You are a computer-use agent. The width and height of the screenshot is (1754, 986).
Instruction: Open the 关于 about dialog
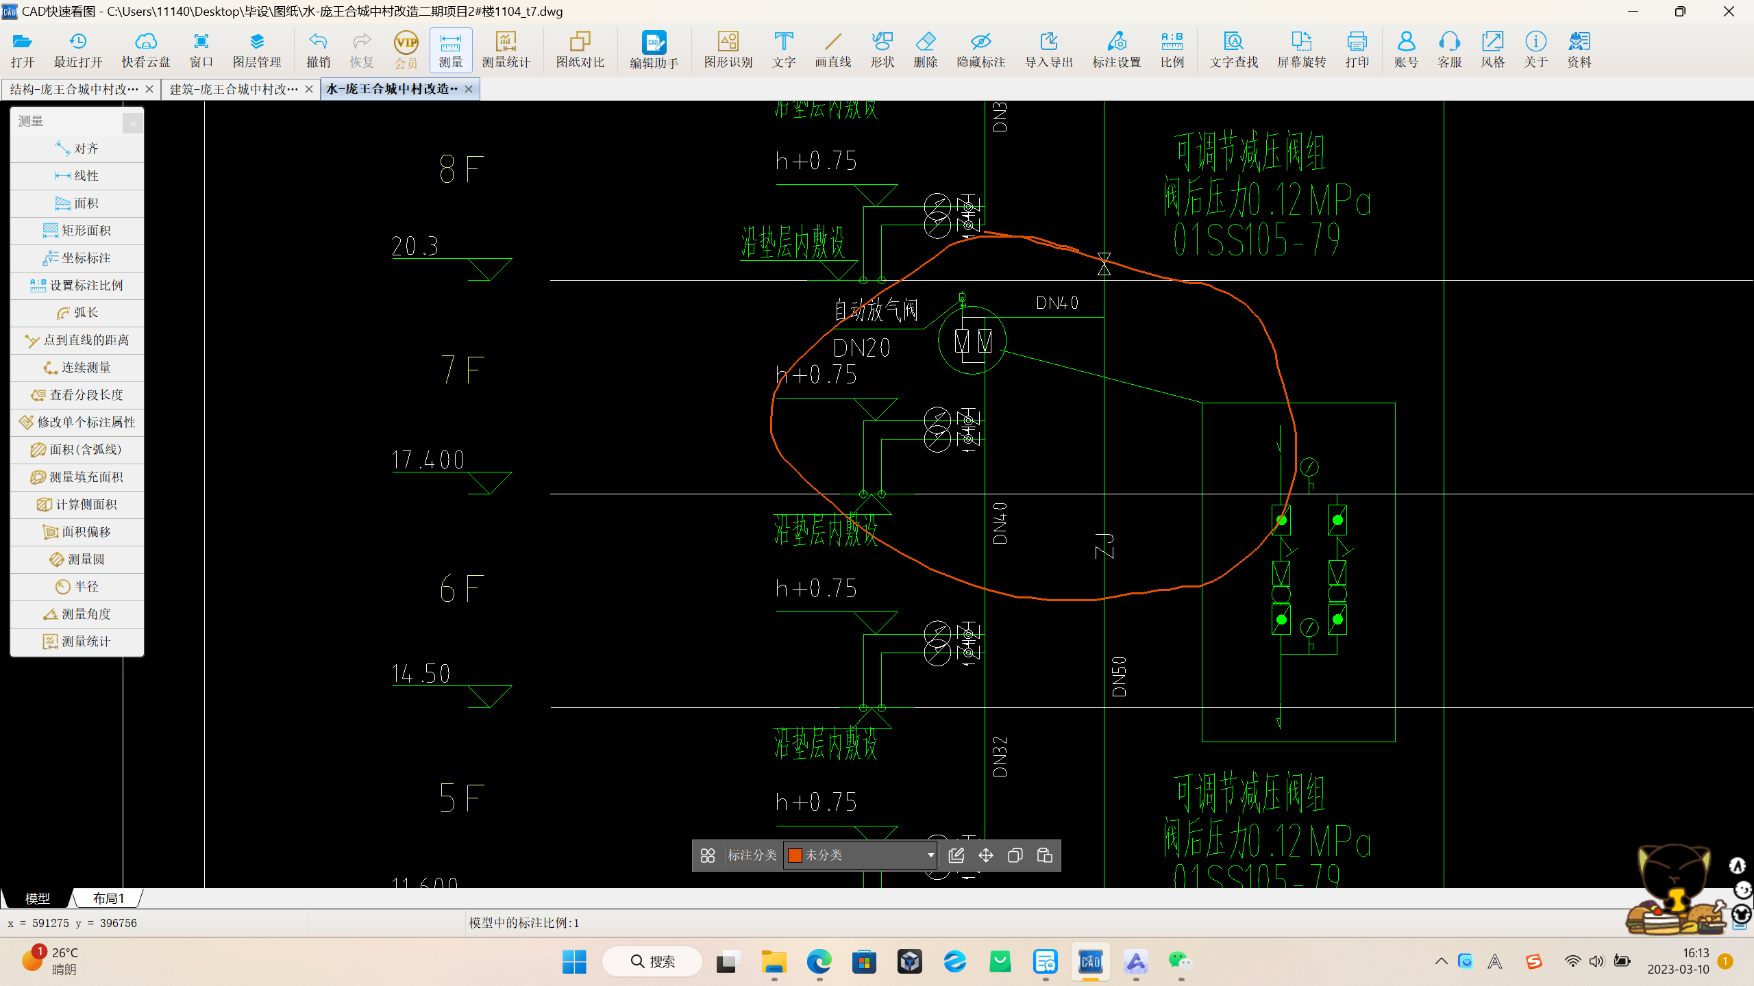[x=1536, y=50]
